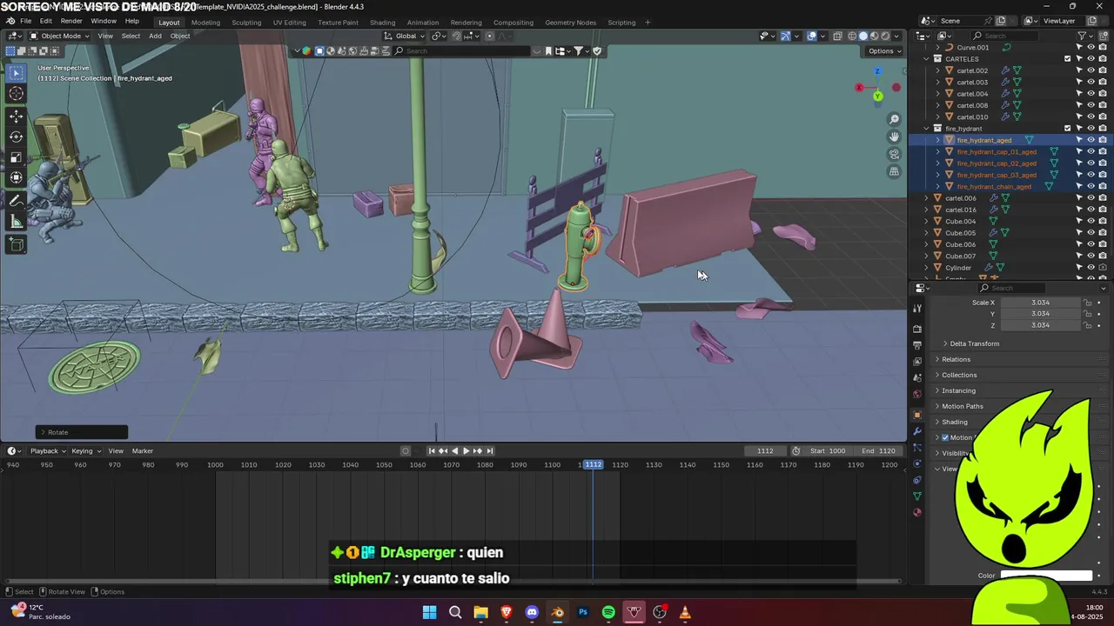Open the Object Mode dropdown
Image resolution: width=1114 pixels, height=626 pixels.
click(x=58, y=36)
